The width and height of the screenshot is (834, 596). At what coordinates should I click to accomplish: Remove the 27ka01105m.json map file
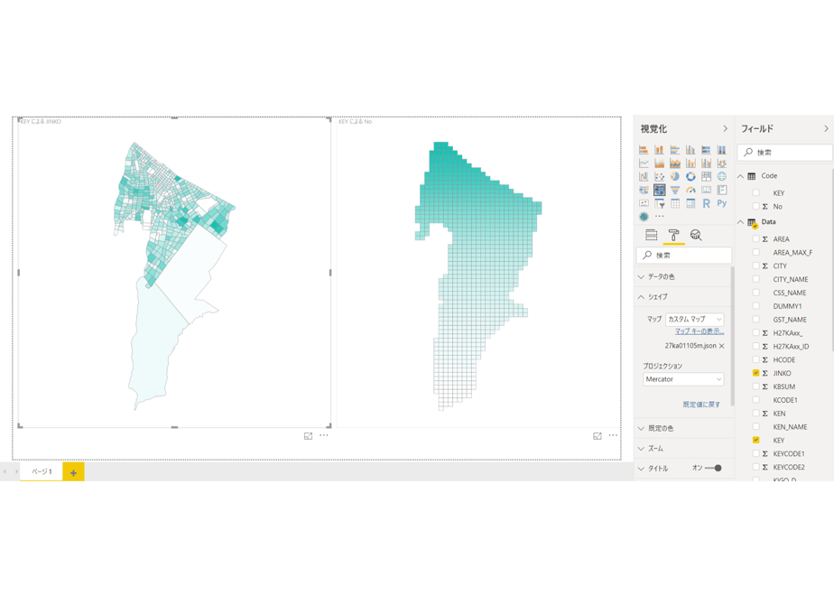click(x=722, y=346)
